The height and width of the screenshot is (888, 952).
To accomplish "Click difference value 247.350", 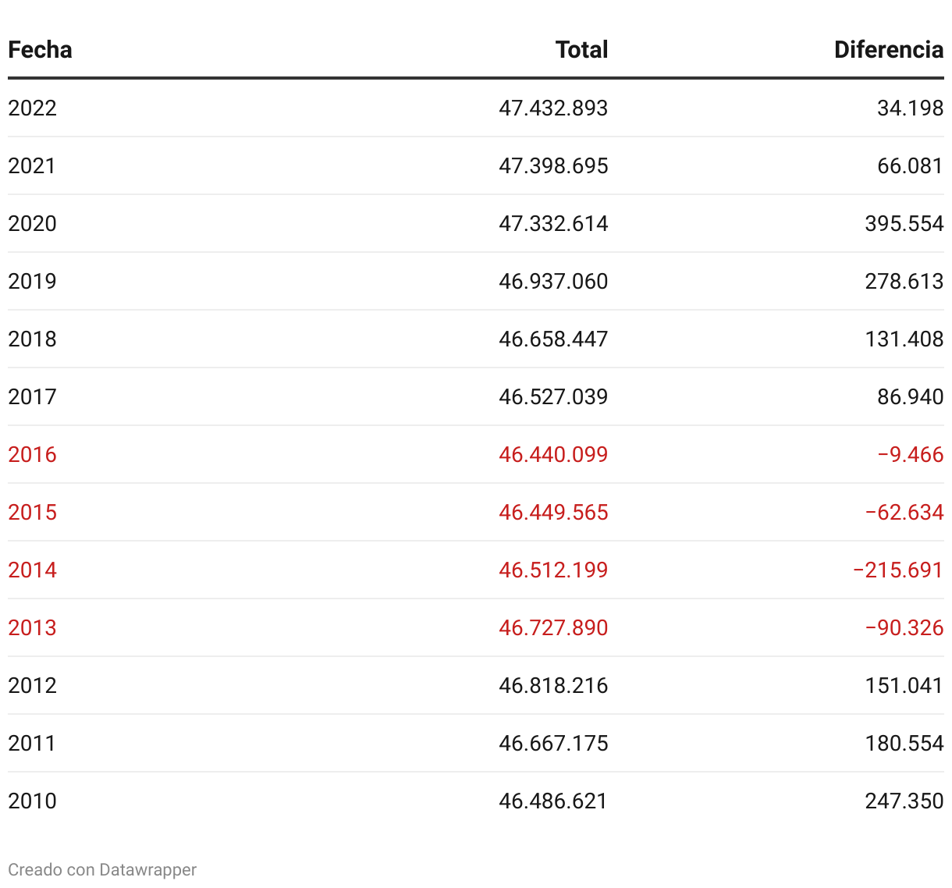I will 904,801.
